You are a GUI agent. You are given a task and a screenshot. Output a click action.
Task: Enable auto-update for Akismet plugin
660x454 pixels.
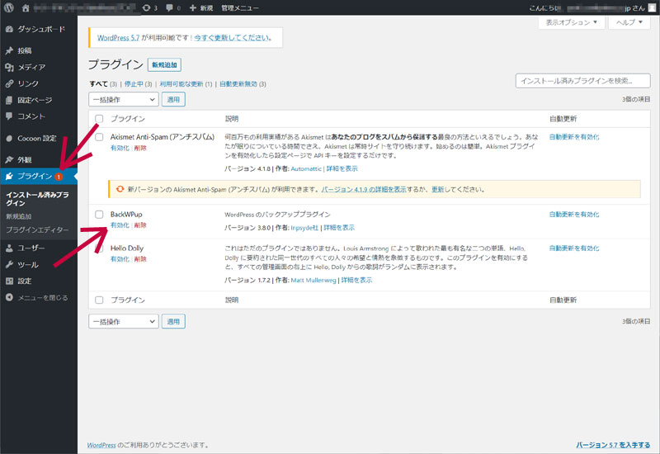coord(574,137)
